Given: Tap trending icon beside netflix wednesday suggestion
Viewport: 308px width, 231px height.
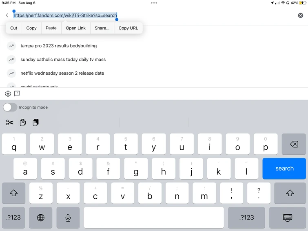Looking at the screenshot, I should [x=11, y=73].
